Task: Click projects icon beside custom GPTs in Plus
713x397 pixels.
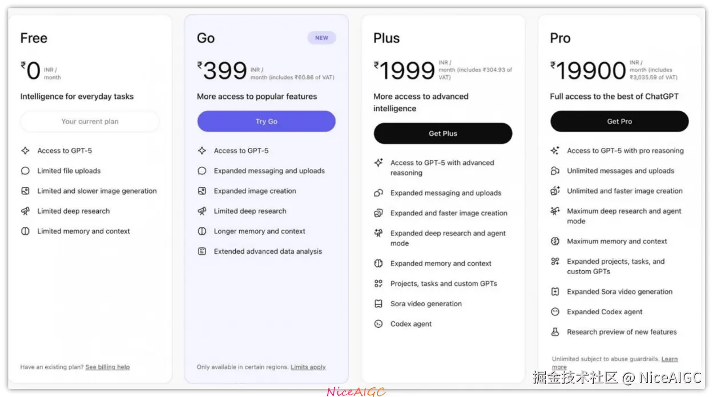Action: coord(378,283)
